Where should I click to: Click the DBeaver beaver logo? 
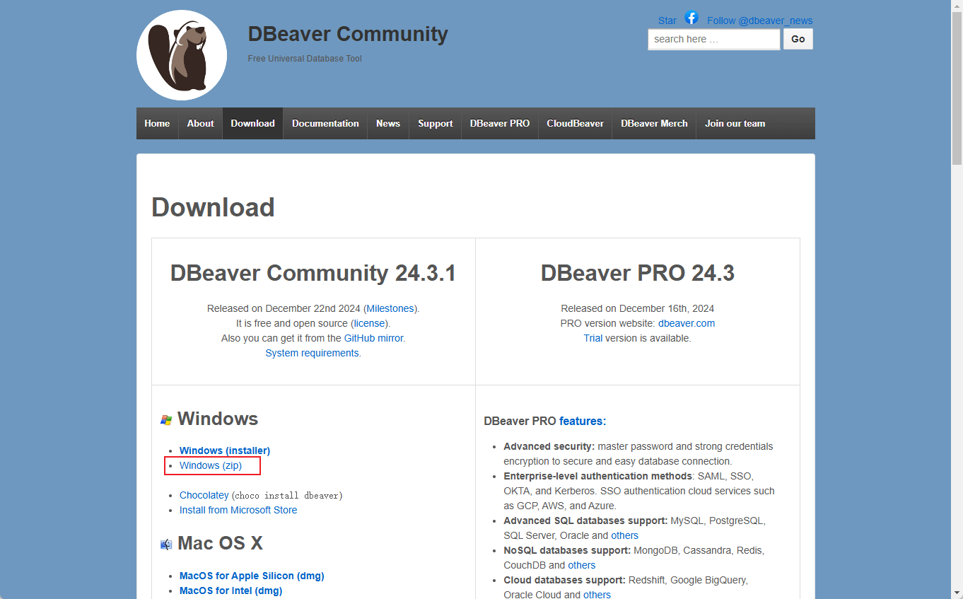pos(182,55)
